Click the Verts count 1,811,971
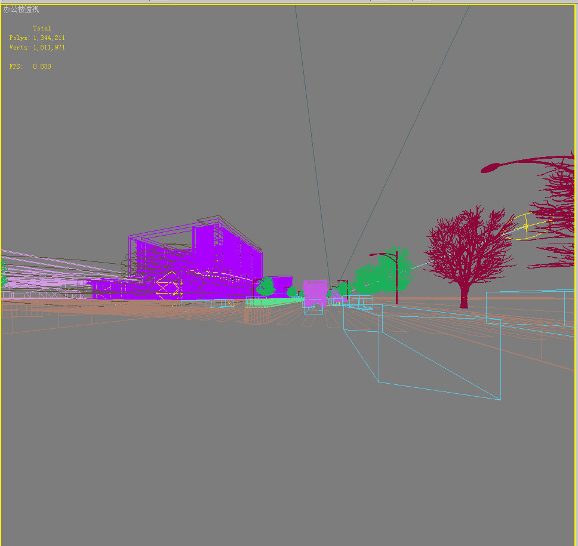The width and height of the screenshot is (578, 546). (x=49, y=47)
